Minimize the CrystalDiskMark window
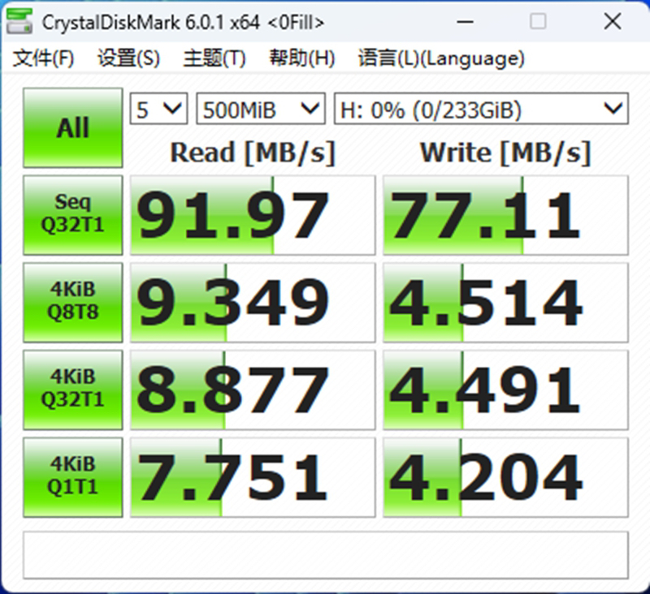Screen dimensions: 650x594 tap(464, 22)
